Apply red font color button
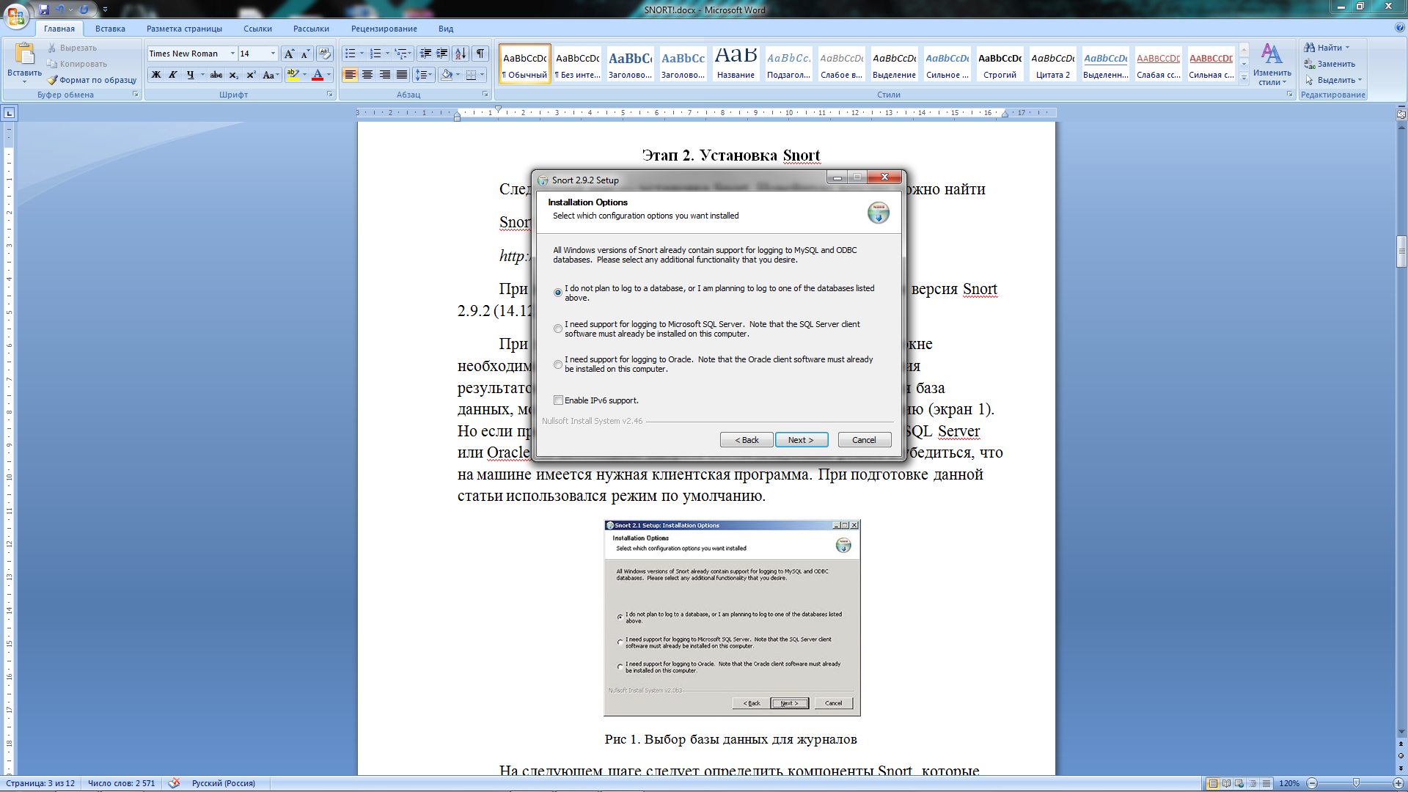 (x=318, y=75)
